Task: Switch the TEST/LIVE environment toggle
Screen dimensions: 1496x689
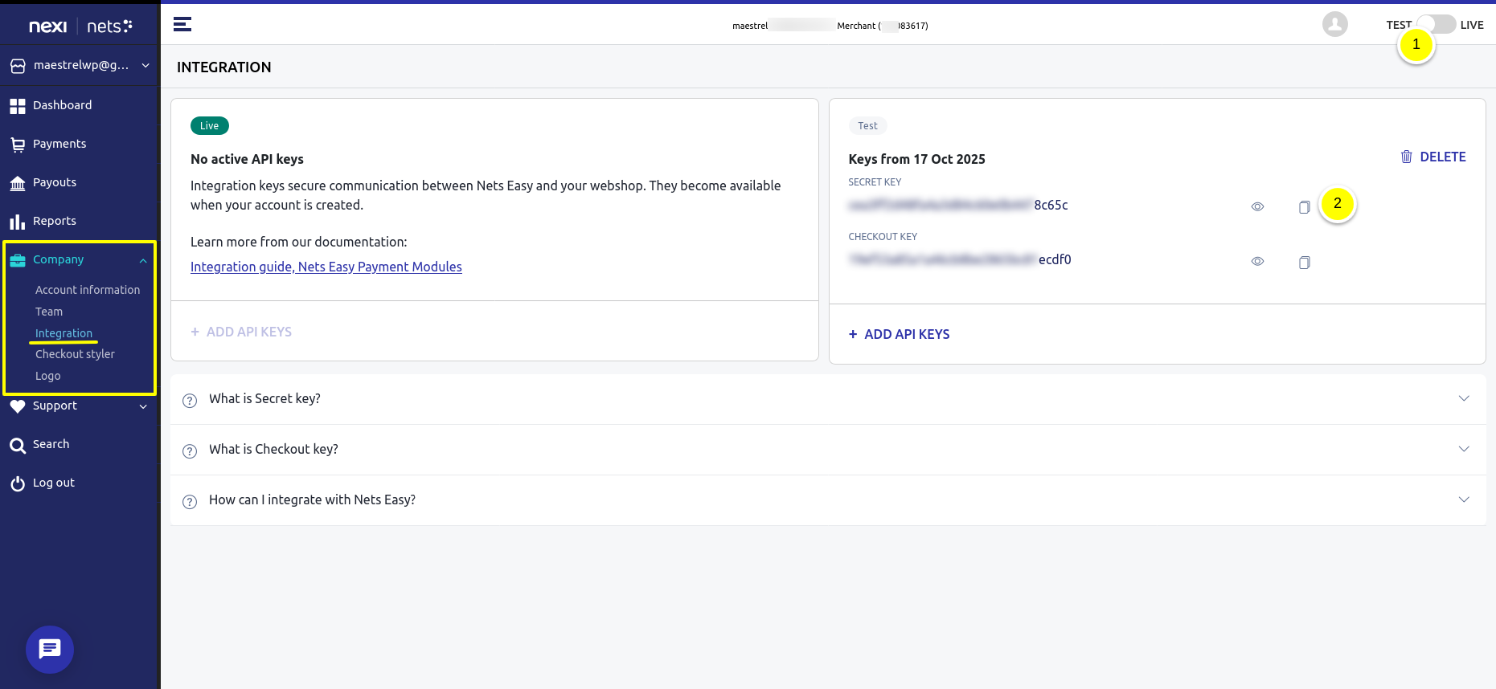Action: [1436, 24]
